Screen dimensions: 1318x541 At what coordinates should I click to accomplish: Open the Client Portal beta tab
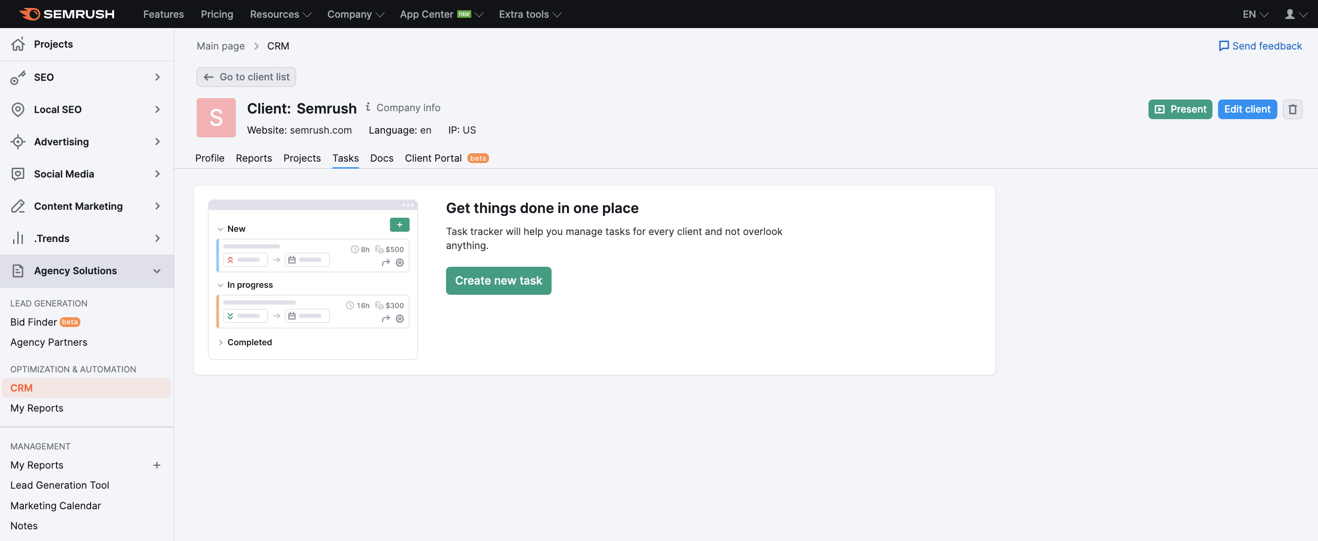pos(446,158)
